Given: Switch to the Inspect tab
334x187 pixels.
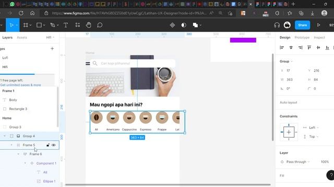Looking at the screenshot, I should [x=319, y=37].
